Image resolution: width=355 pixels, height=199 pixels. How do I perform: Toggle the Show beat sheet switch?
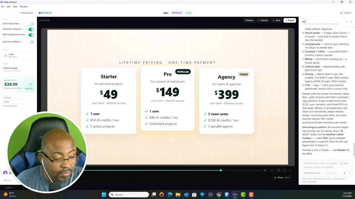(x=31, y=24)
